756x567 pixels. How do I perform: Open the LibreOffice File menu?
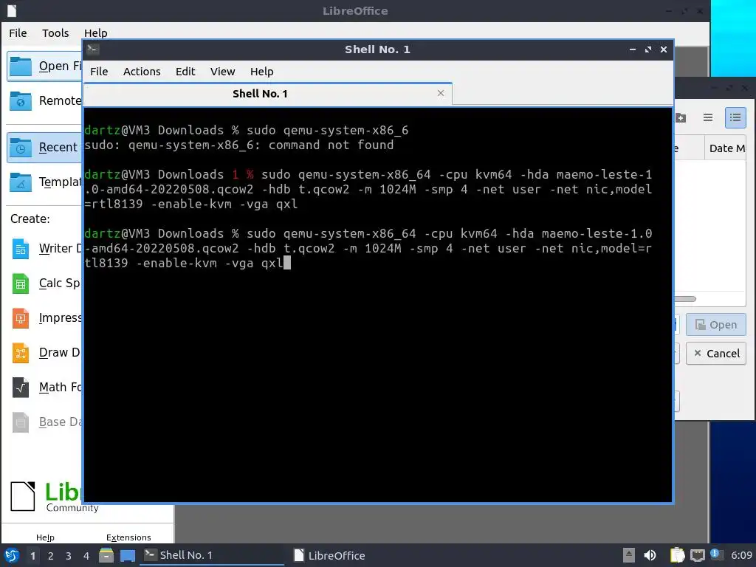pyautogui.click(x=18, y=32)
